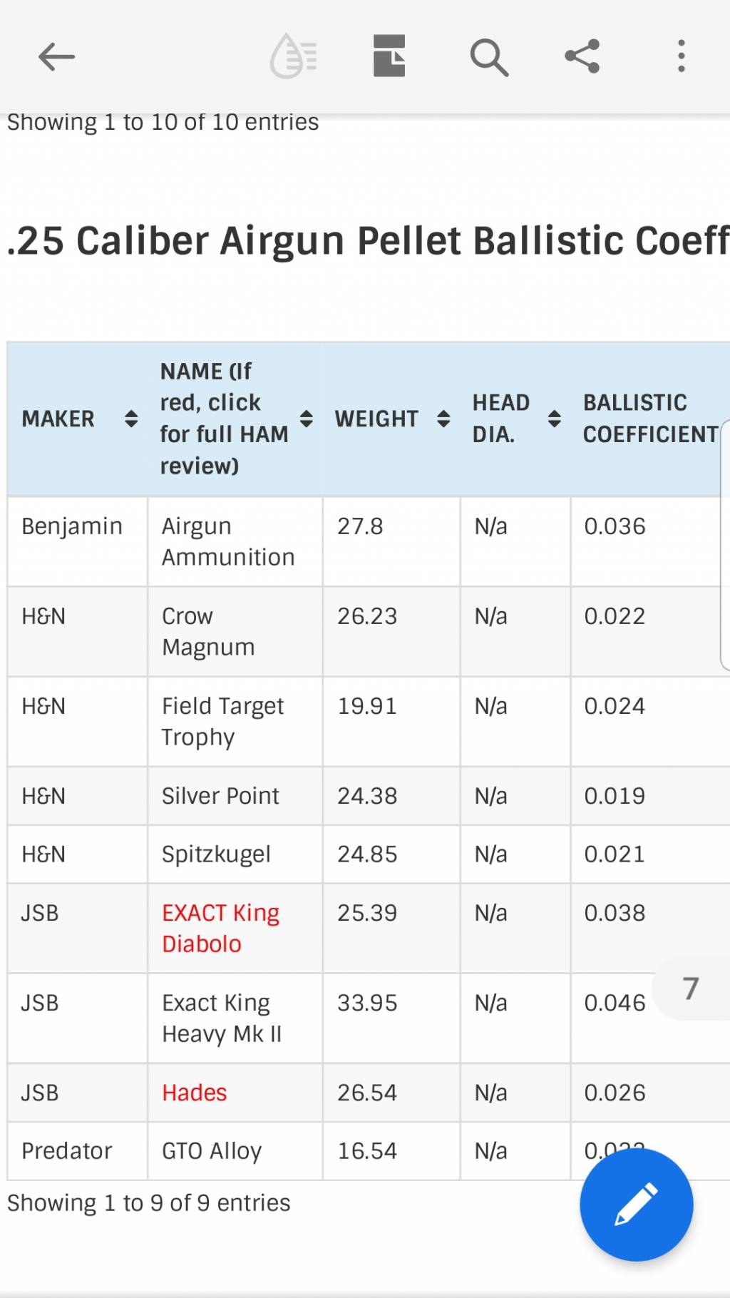Tap the page number 7 indicator

(690, 988)
